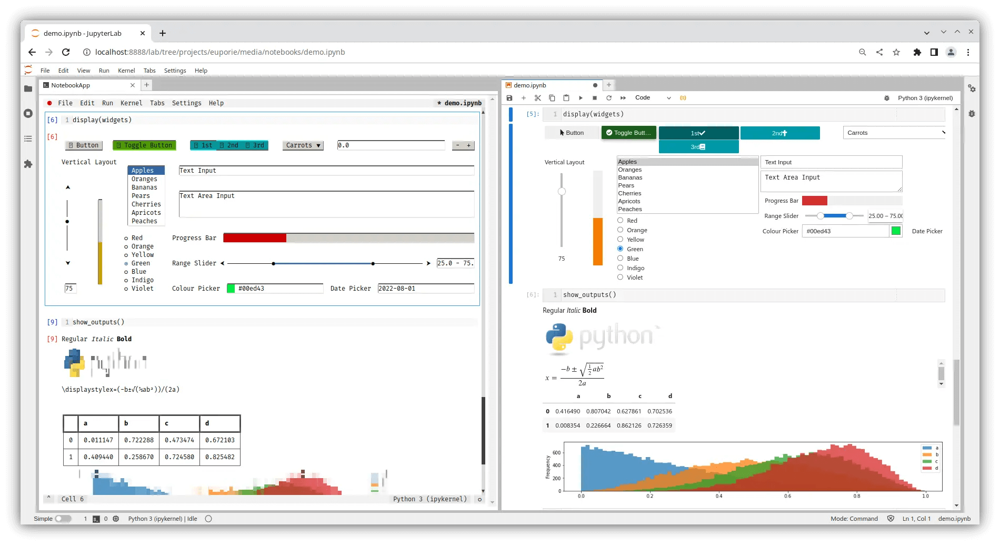Open the Code cell type dropdown
This screenshot has height=545, width=1000.
coord(653,98)
